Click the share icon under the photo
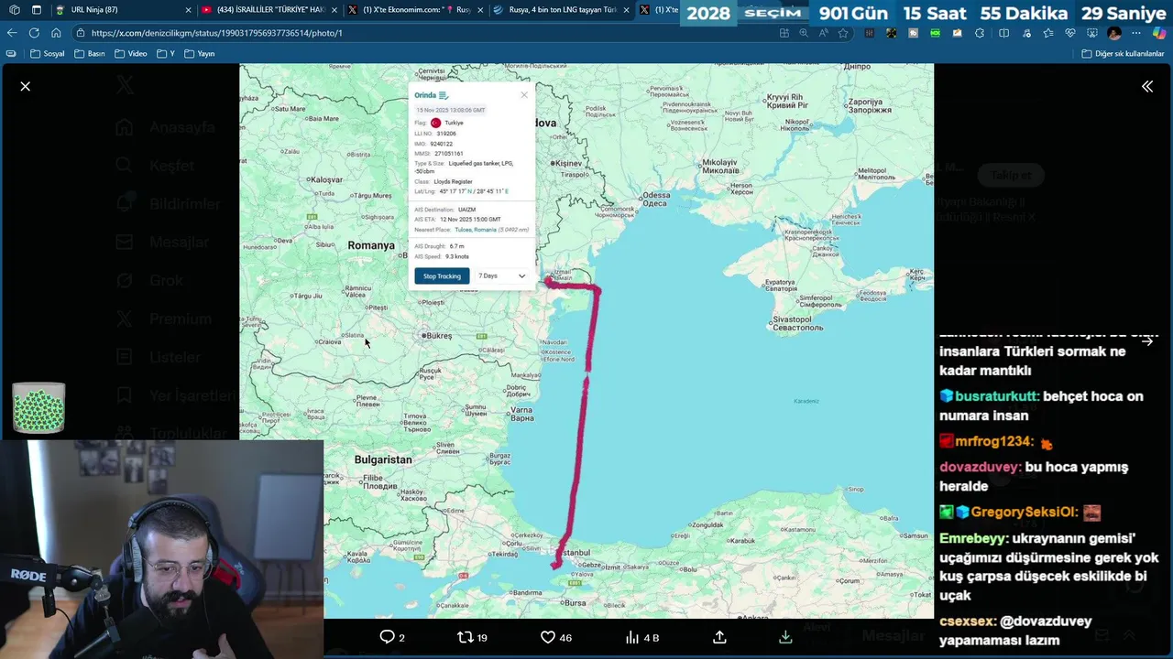Image resolution: width=1173 pixels, height=659 pixels. [719, 637]
